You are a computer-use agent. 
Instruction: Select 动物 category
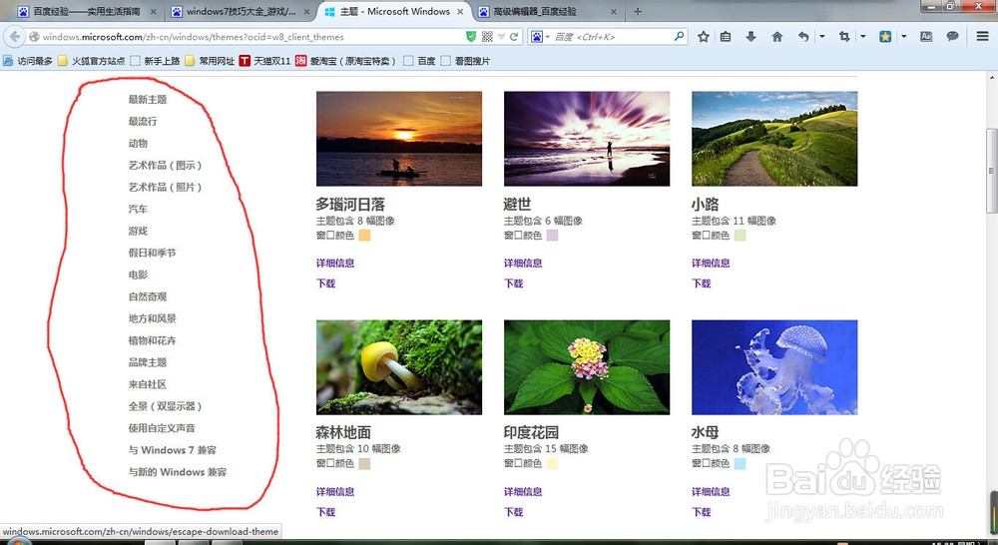pyautogui.click(x=138, y=144)
